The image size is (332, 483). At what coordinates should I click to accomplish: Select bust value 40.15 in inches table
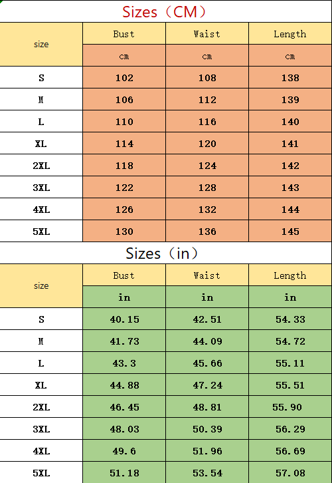(124, 319)
